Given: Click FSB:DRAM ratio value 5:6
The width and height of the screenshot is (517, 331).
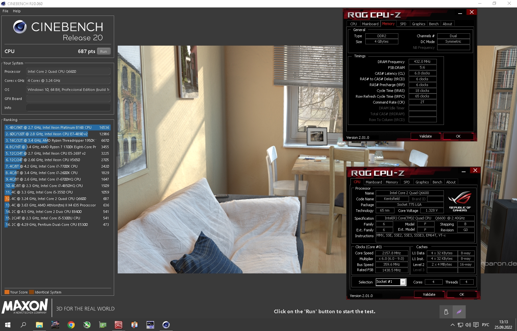Looking at the screenshot, I should (x=422, y=67).
